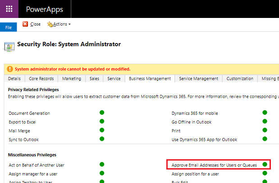Toggle Assign position for a user circle

265,173
